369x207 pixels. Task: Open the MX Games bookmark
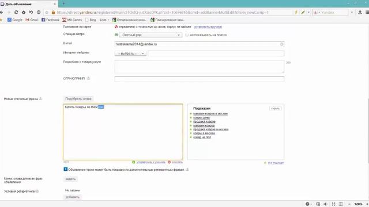pos(72,20)
